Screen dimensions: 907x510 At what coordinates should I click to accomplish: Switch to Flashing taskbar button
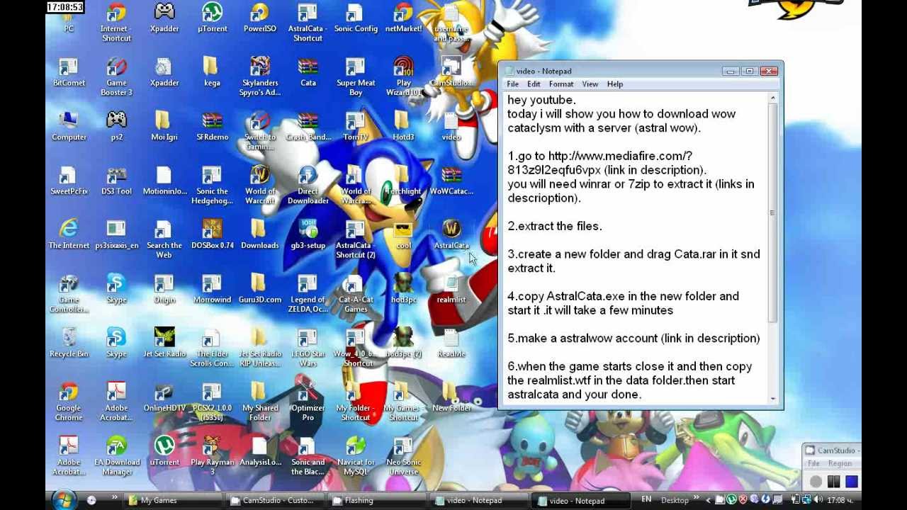(x=379, y=500)
